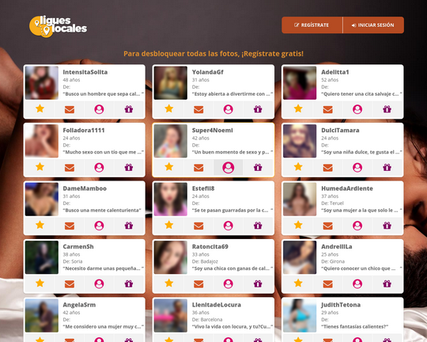View Super4Noemi's profile using the person icon

229,167
